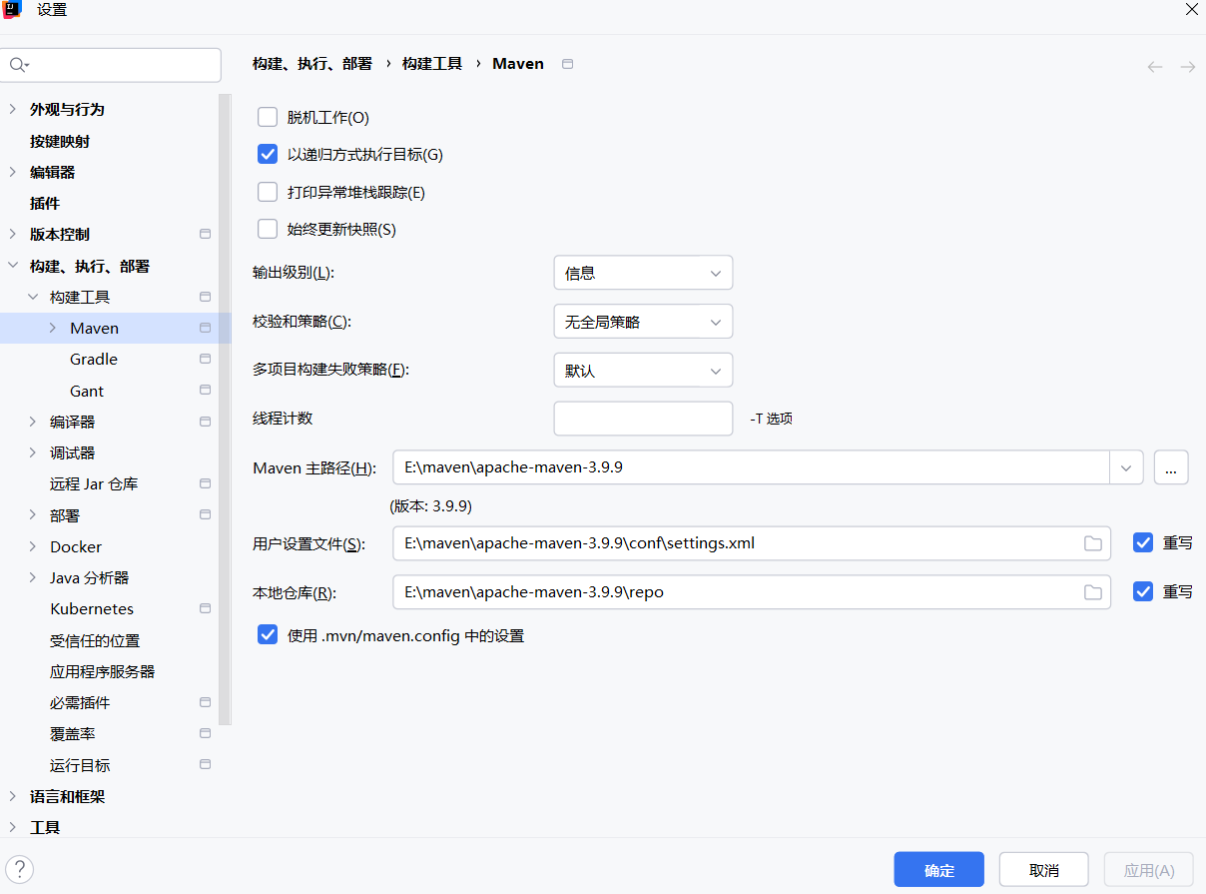1206x894 pixels.
Task: Expand the Java 分析器 tree node
Action: [33, 577]
